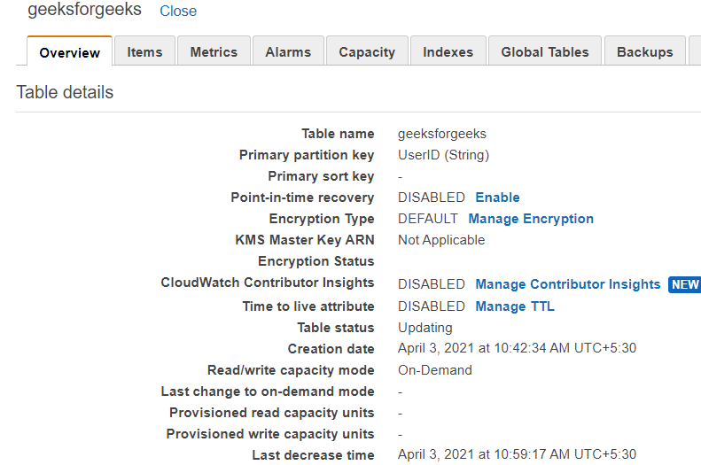
Task: Open the Items tab
Action: point(144,52)
